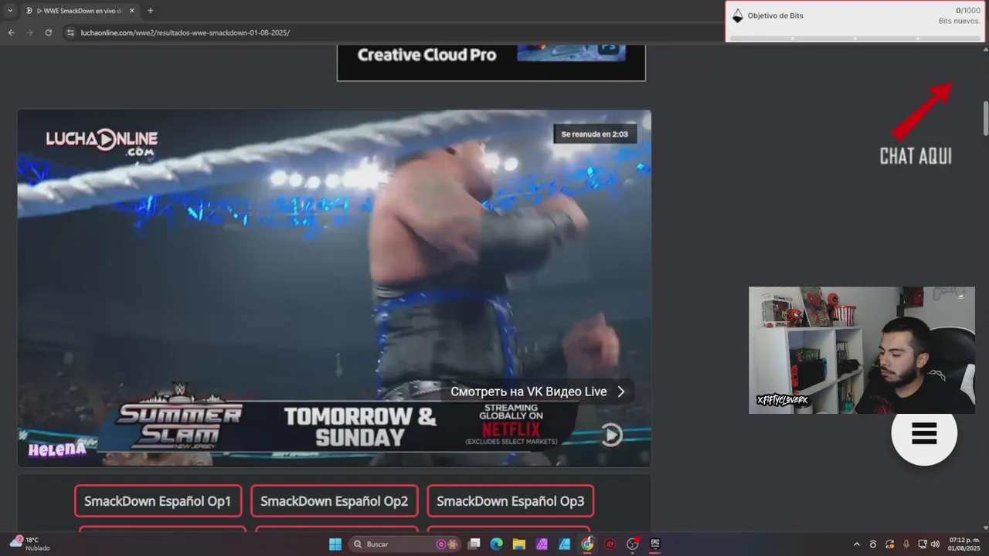
Task: Open the round hamburger menu button
Action: [924, 433]
